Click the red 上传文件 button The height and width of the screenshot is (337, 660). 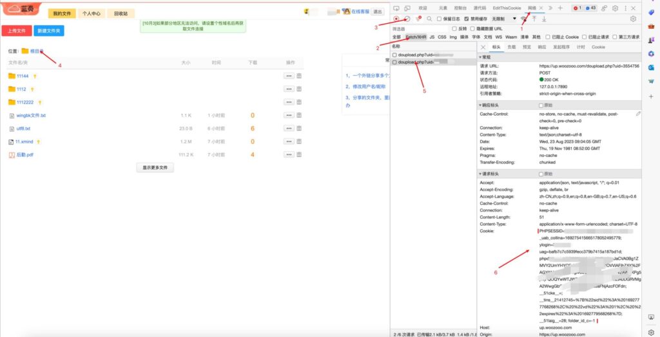point(16,30)
